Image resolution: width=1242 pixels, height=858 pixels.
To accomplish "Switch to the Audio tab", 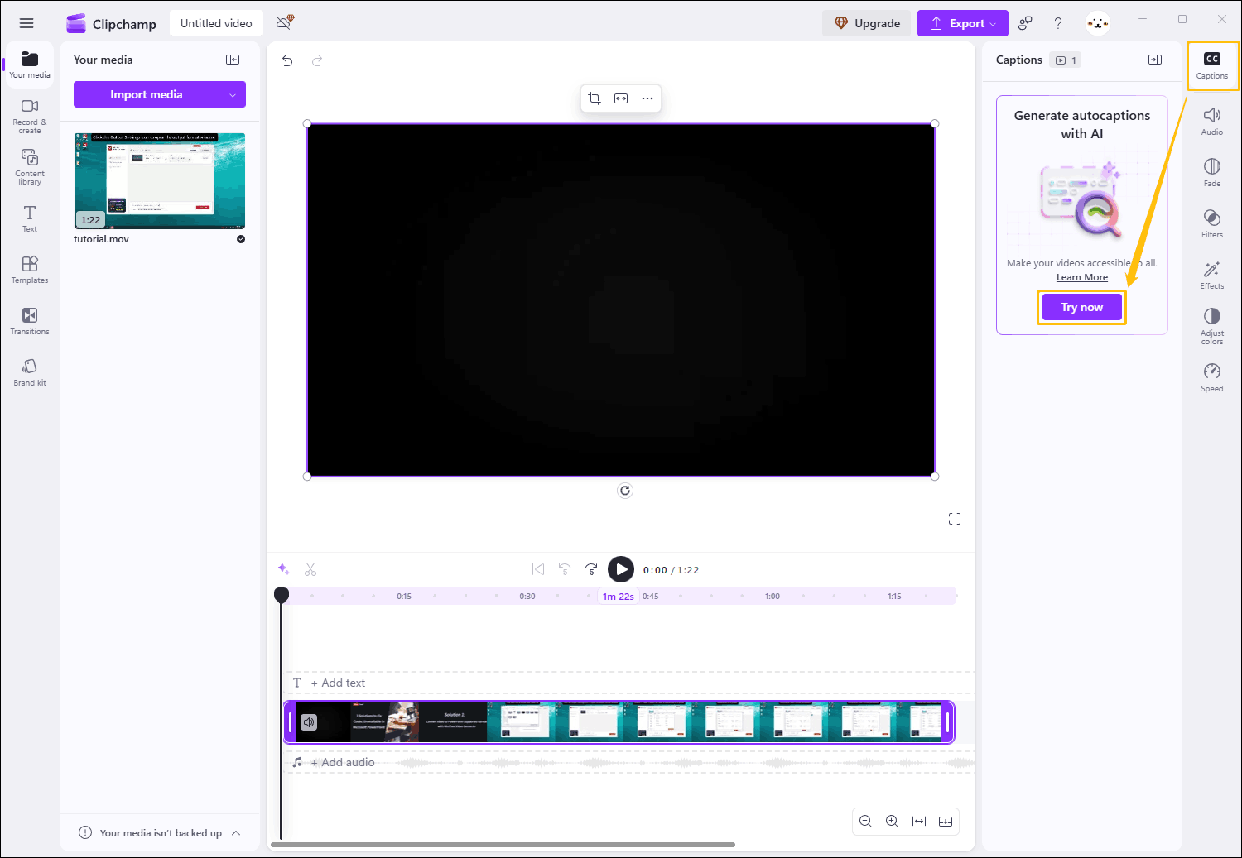I will tap(1211, 121).
